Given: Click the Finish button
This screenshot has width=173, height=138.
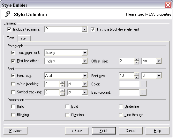Looking at the screenshot, I should tap(104, 131).
